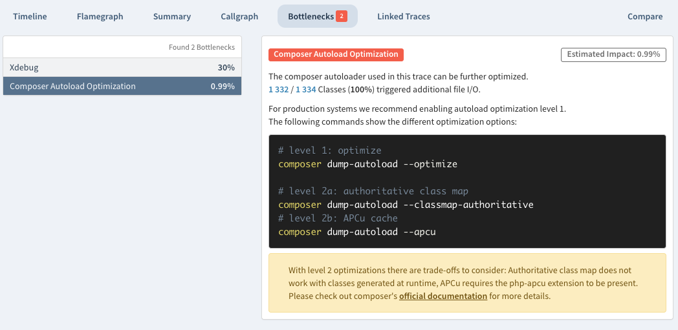The image size is (678, 330).
Task: Click the Compare link
Action: 645,16
